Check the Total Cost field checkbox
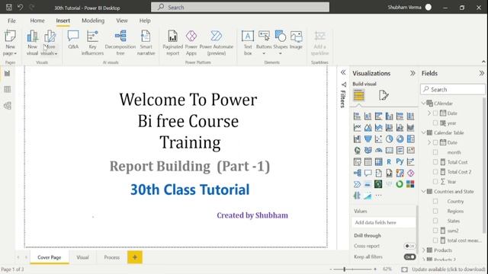This screenshot has height=274, width=488. click(435, 162)
